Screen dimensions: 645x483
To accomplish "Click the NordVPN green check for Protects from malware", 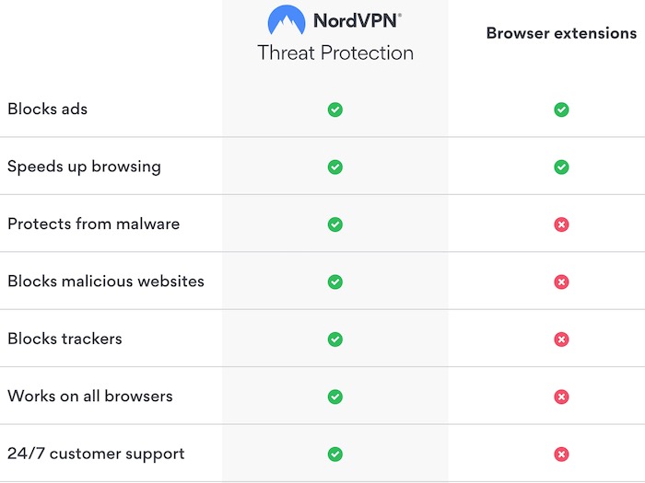I will tap(335, 224).
